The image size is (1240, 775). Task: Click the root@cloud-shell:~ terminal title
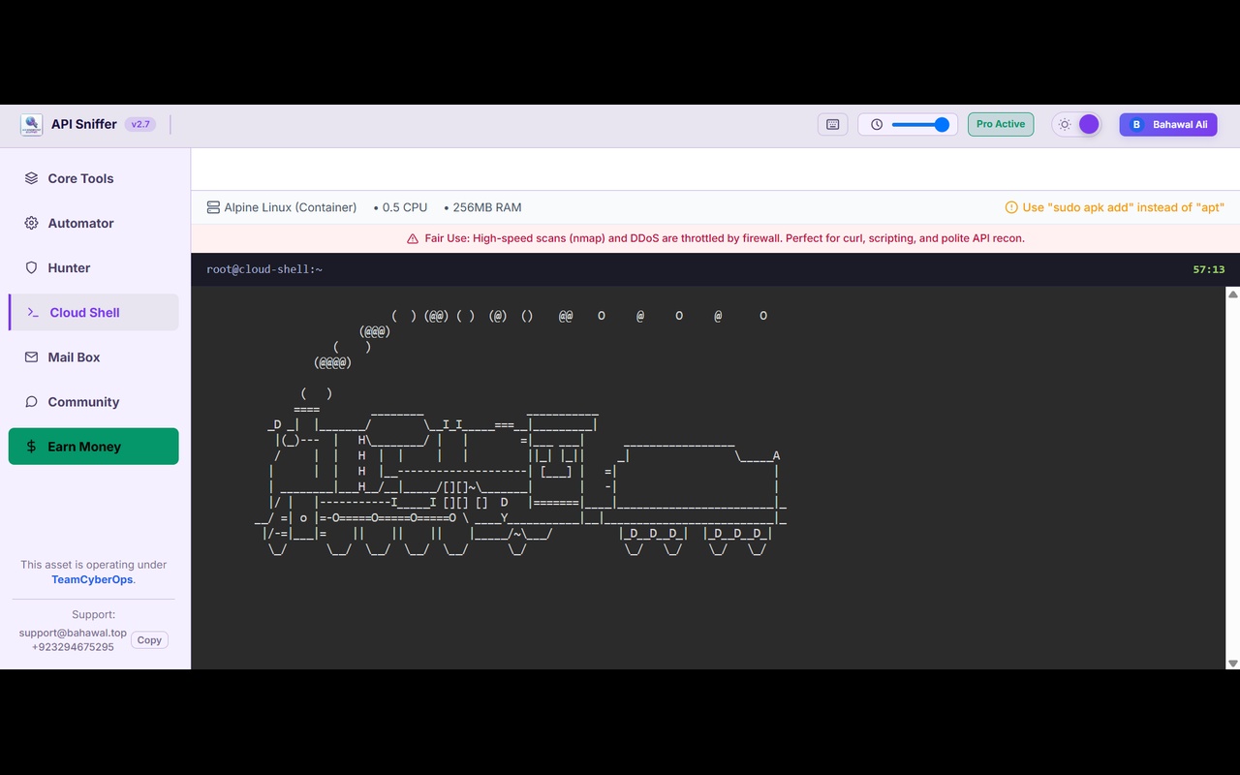click(264, 269)
